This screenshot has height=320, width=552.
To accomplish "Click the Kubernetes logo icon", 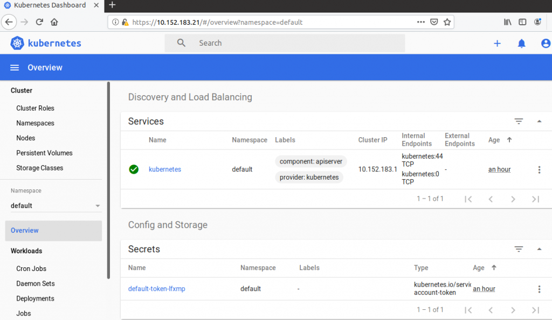I will 17,43.
